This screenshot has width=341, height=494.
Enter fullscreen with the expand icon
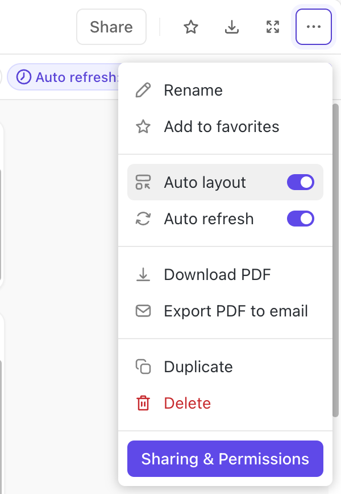[273, 27]
